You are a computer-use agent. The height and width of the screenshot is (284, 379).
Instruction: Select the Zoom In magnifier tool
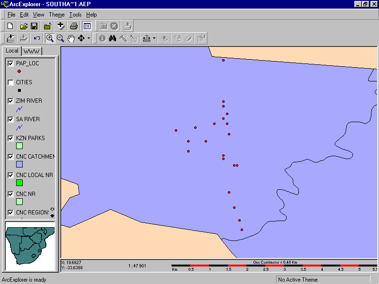(x=50, y=39)
